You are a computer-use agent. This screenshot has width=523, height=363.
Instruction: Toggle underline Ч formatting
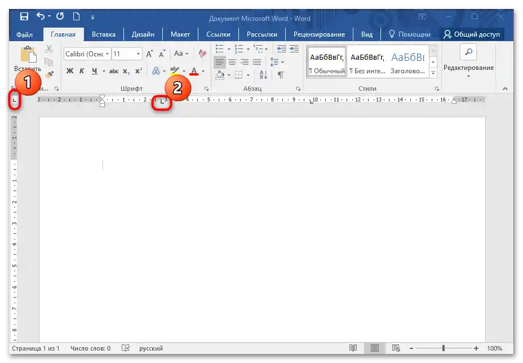[x=95, y=71]
